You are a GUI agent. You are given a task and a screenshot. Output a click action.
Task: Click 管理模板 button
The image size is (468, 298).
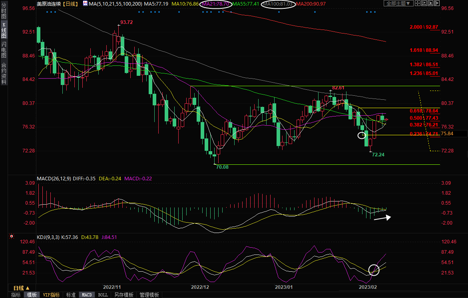[x=149, y=295]
